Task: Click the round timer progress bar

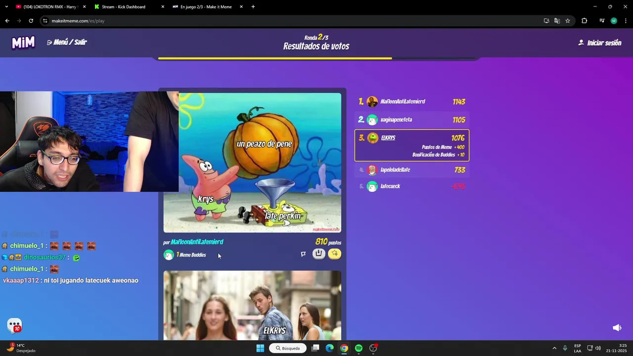Action: (x=316, y=58)
